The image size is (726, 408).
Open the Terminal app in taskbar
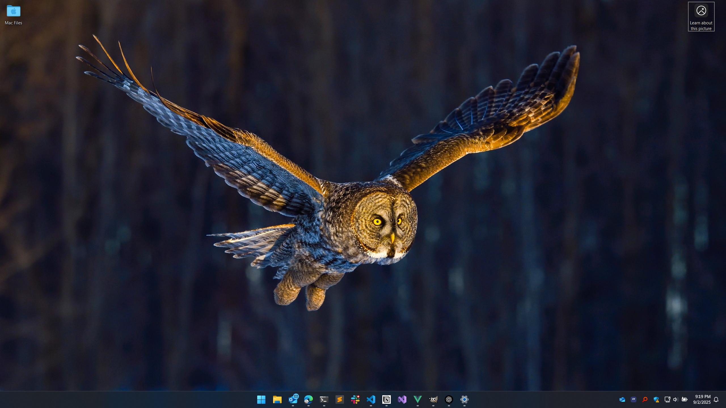click(x=324, y=399)
